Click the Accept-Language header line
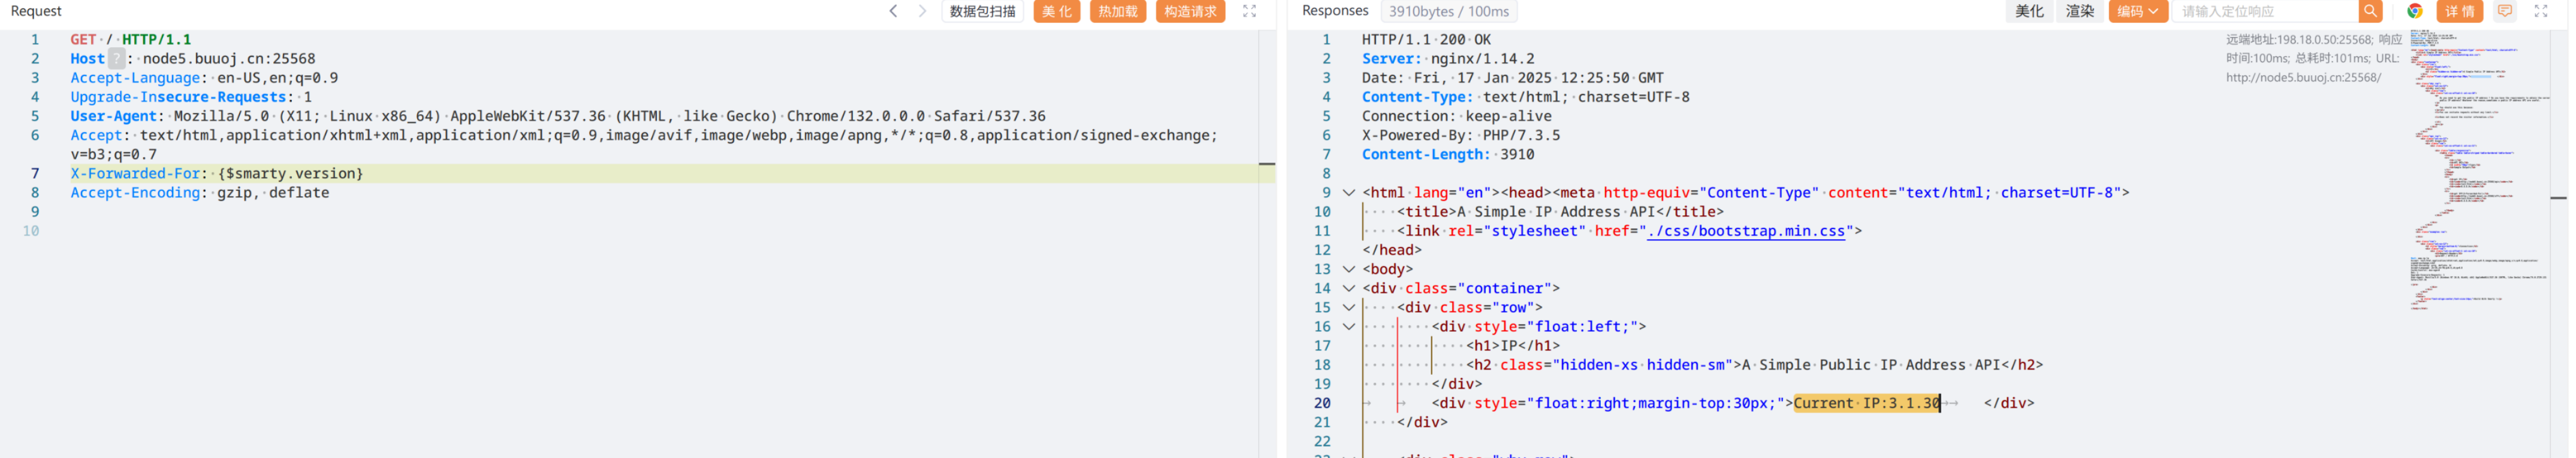The height and width of the screenshot is (458, 2576). click(204, 78)
